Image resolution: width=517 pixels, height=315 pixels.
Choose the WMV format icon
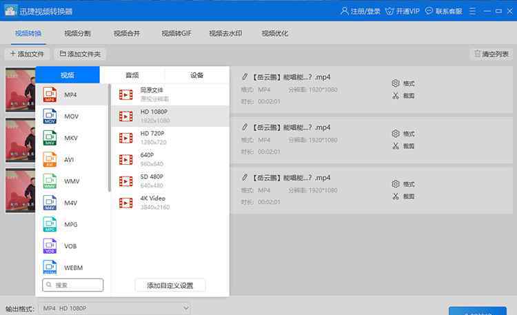click(50, 181)
